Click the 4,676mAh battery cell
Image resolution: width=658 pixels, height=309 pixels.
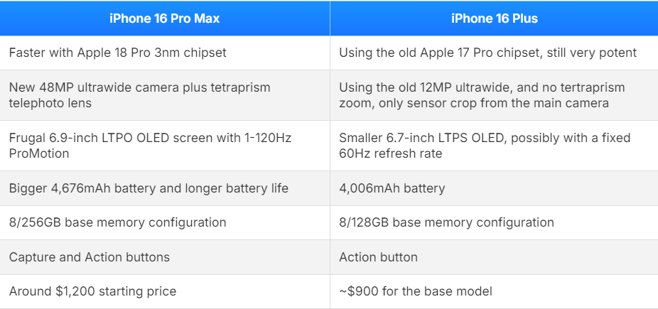tap(149, 188)
